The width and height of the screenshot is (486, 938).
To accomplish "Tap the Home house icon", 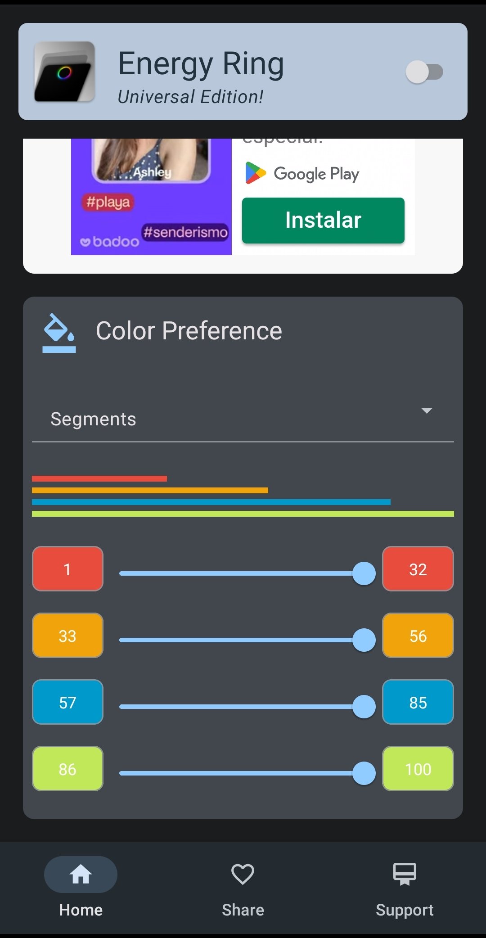I will pyautogui.click(x=81, y=874).
